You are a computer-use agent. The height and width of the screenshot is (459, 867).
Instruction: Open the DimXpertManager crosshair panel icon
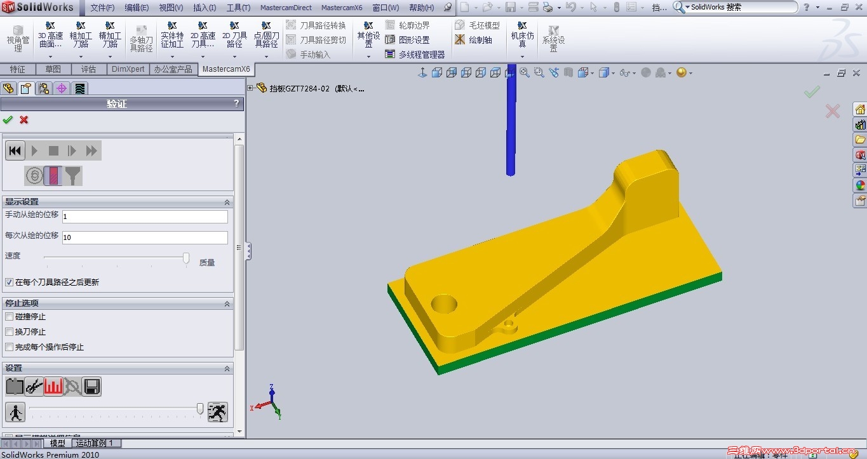click(x=62, y=88)
